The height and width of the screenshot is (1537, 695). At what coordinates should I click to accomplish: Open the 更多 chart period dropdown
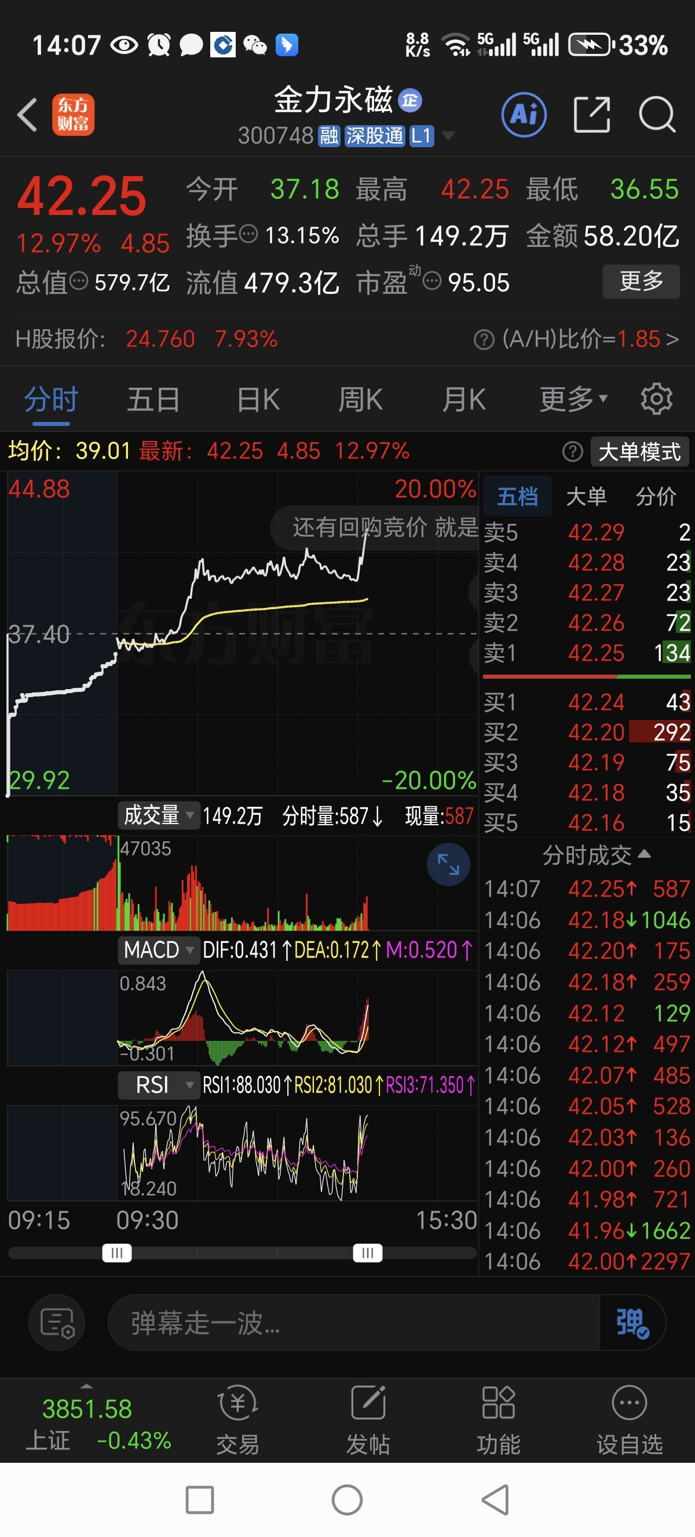point(573,399)
